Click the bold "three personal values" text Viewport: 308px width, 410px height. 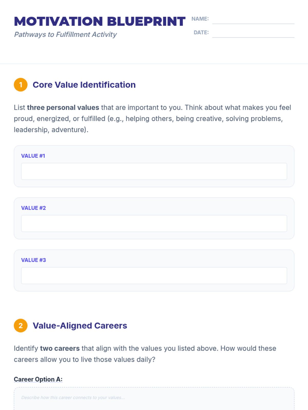[x=63, y=108]
